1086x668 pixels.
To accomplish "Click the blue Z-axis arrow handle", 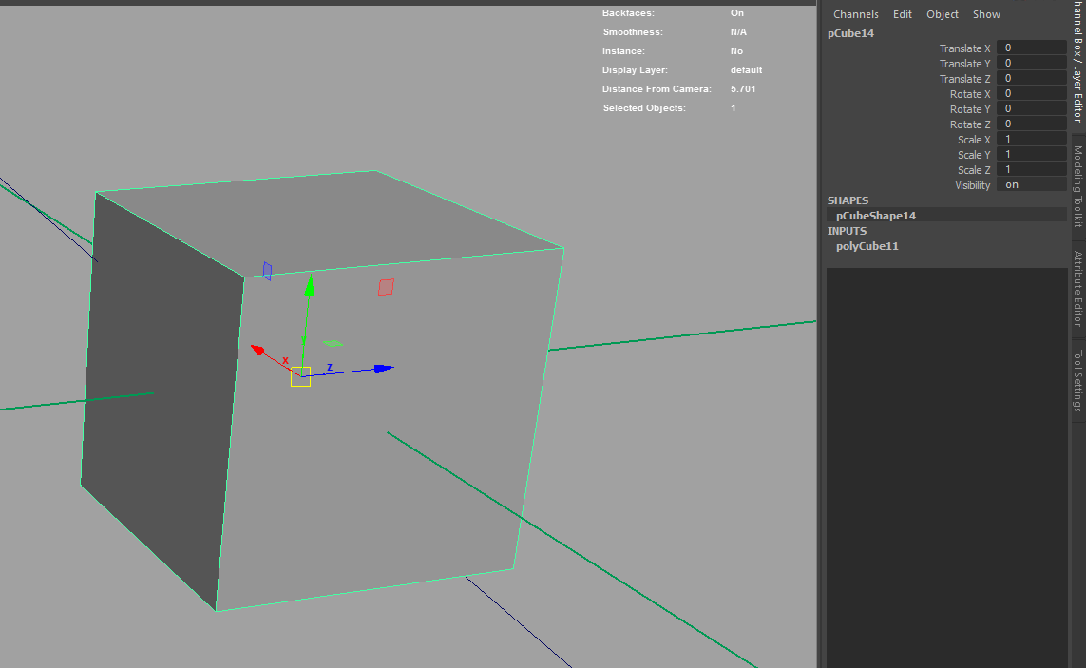I will coord(383,369).
